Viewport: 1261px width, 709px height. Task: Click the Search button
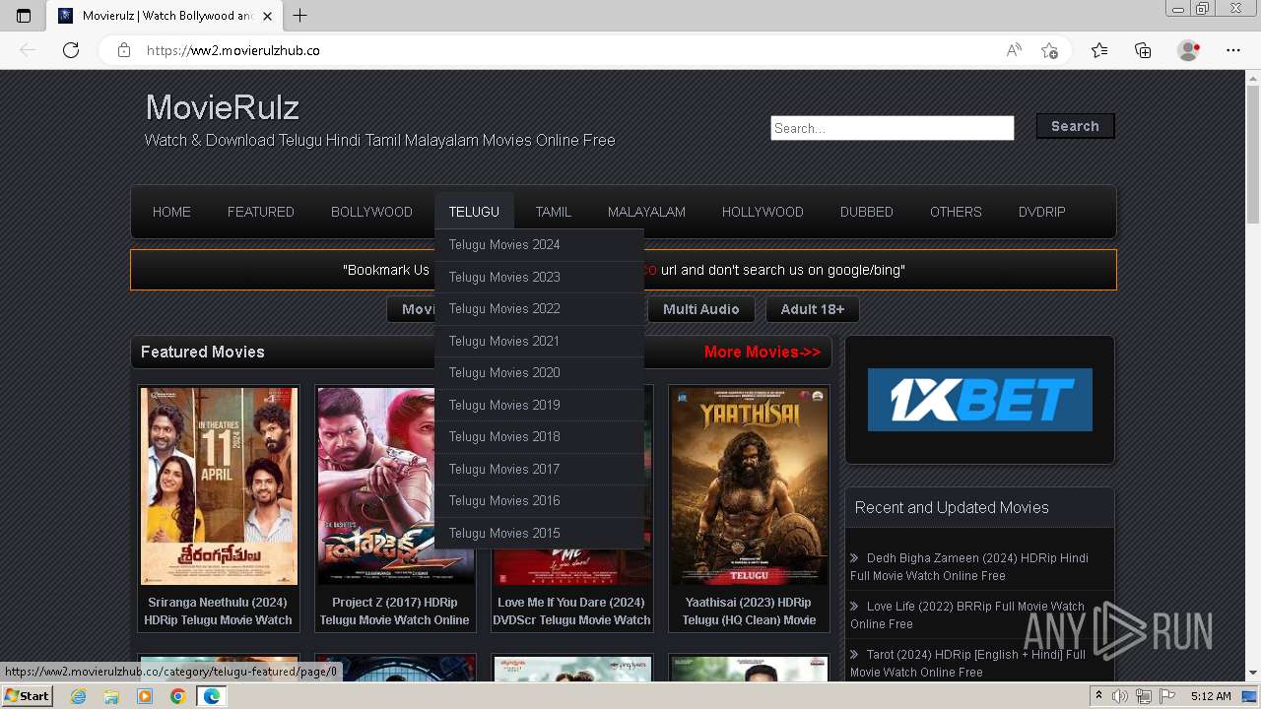click(x=1075, y=126)
